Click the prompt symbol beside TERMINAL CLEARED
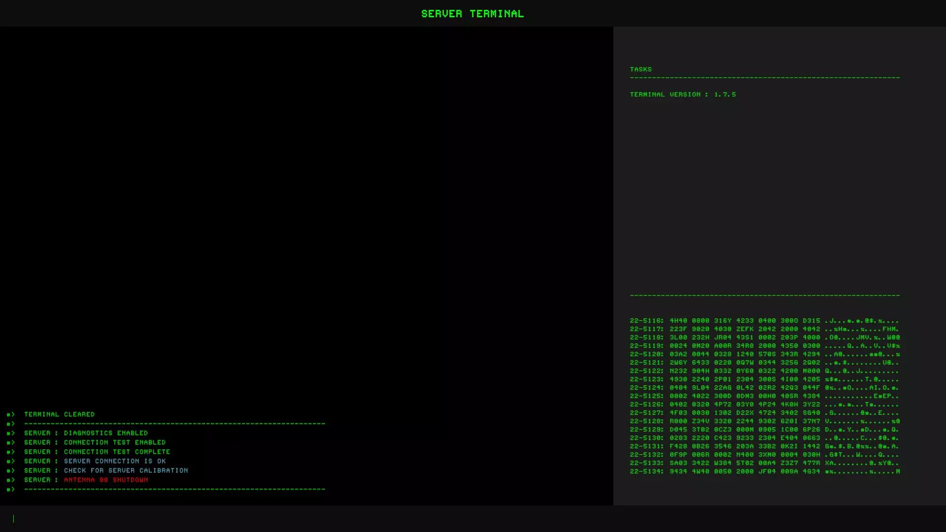The image size is (946, 532). click(10, 414)
